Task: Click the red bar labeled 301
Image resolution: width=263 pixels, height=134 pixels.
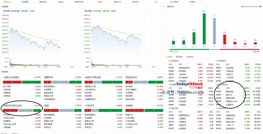Action: [225, 39]
